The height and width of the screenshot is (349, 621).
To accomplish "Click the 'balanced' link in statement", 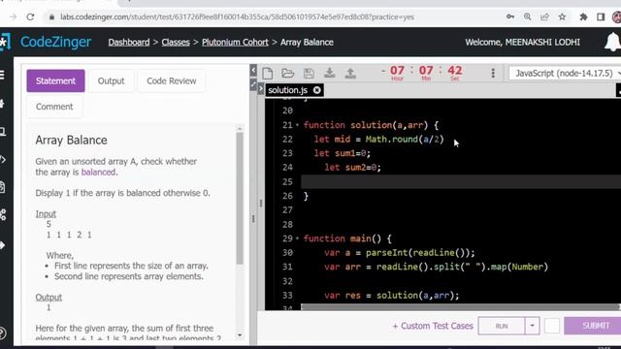I will pos(98,173).
